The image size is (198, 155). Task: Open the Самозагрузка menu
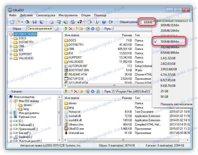46,15
